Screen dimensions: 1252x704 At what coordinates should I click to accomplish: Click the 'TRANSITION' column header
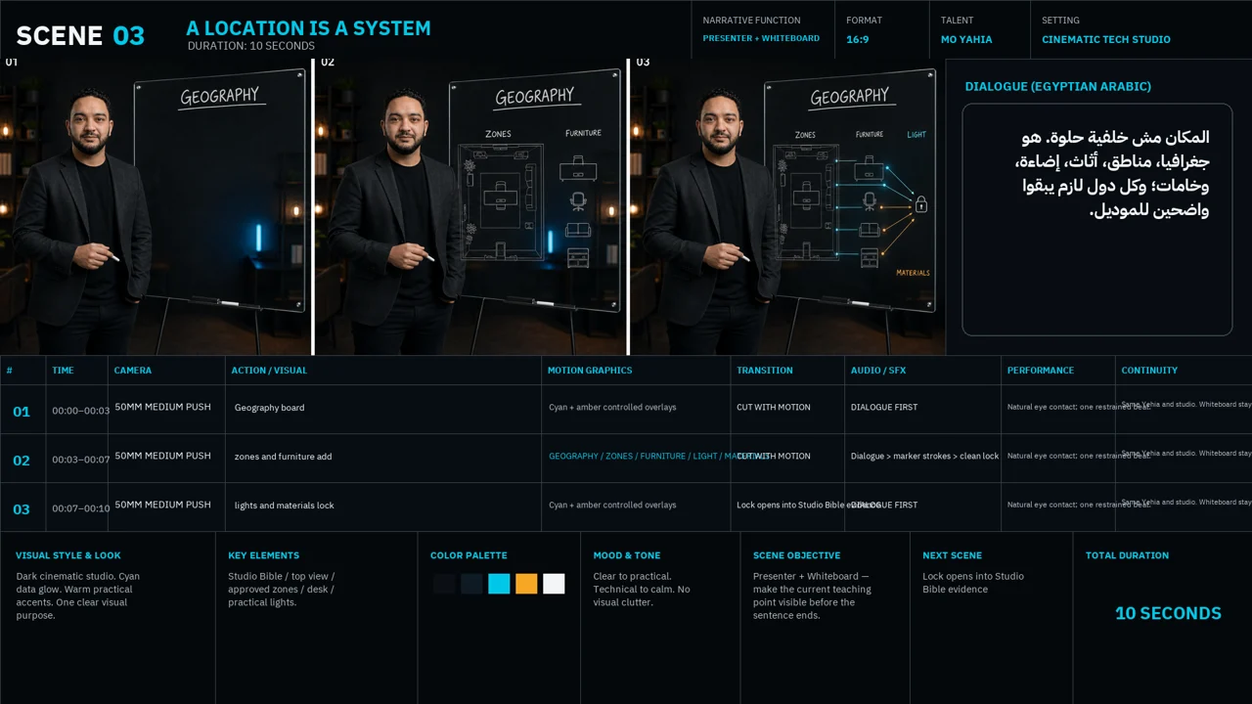[765, 371]
